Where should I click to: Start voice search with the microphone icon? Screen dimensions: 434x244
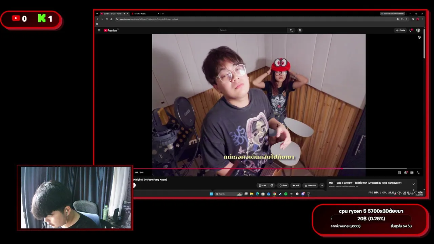300,30
